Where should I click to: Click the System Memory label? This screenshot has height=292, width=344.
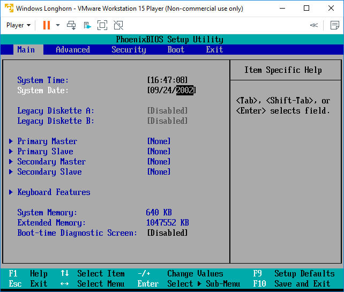(47, 213)
